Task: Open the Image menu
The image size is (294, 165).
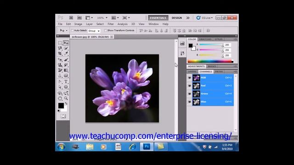Action: pos(78,24)
